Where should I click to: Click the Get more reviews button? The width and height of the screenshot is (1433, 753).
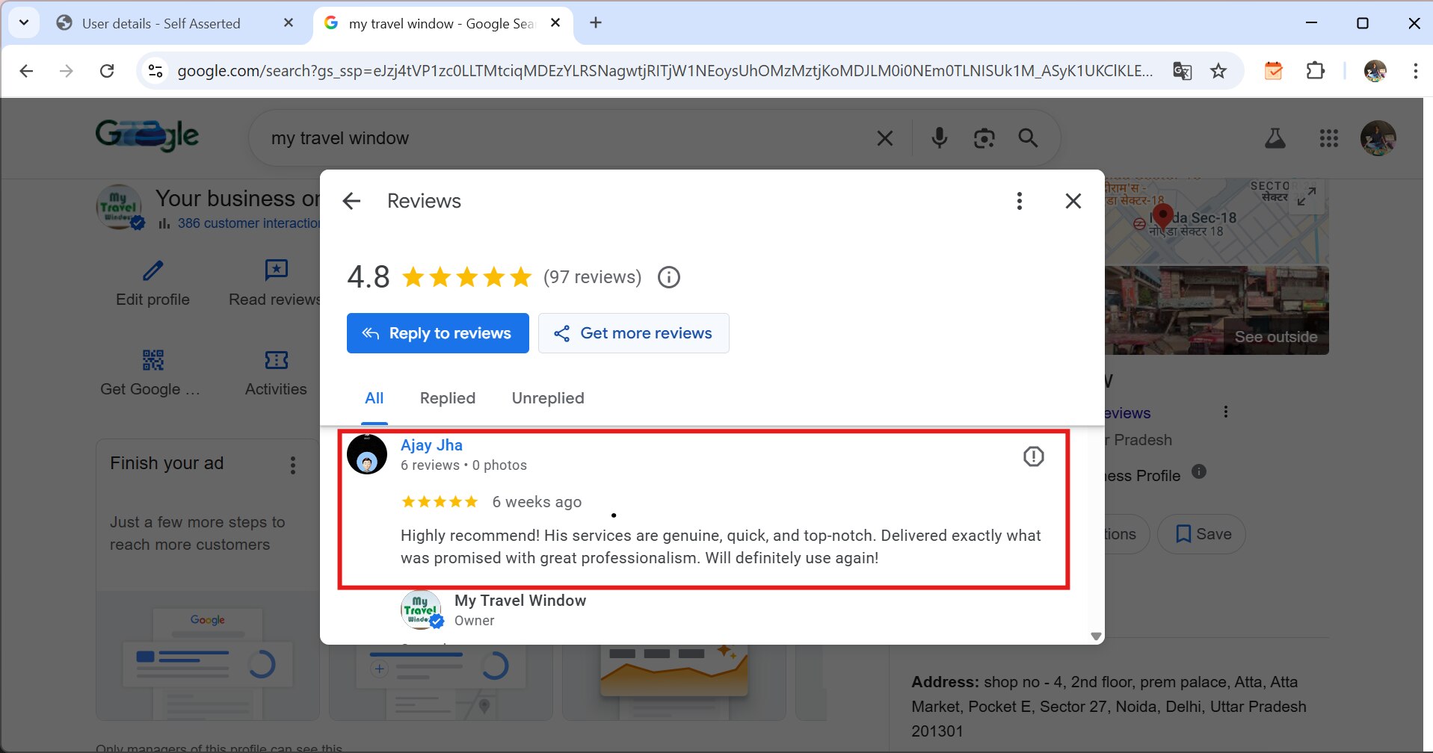point(633,333)
